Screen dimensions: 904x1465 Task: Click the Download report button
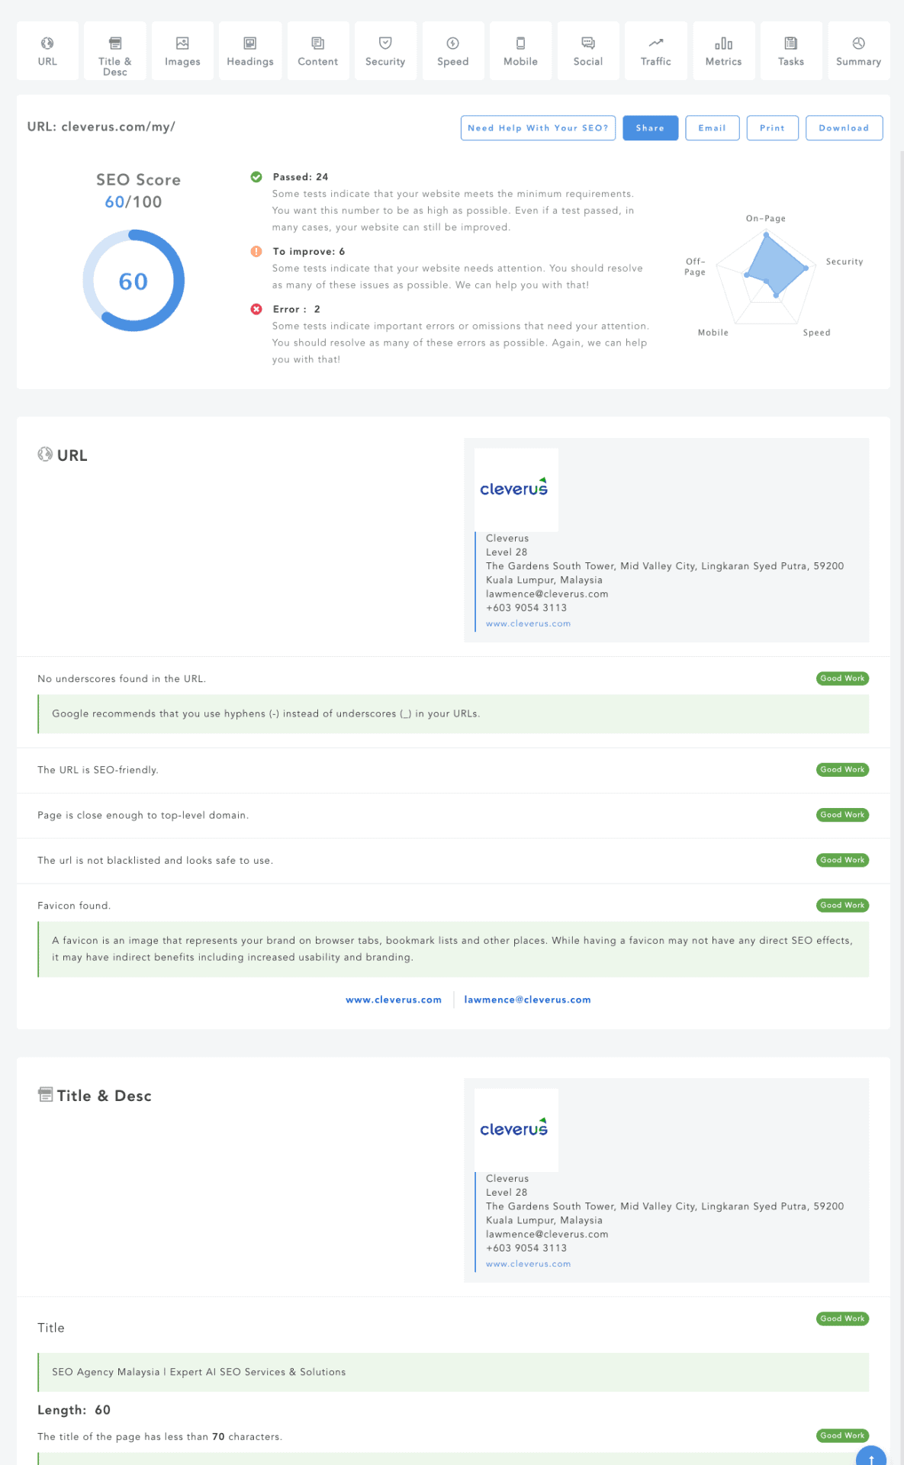(x=844, y=128)
